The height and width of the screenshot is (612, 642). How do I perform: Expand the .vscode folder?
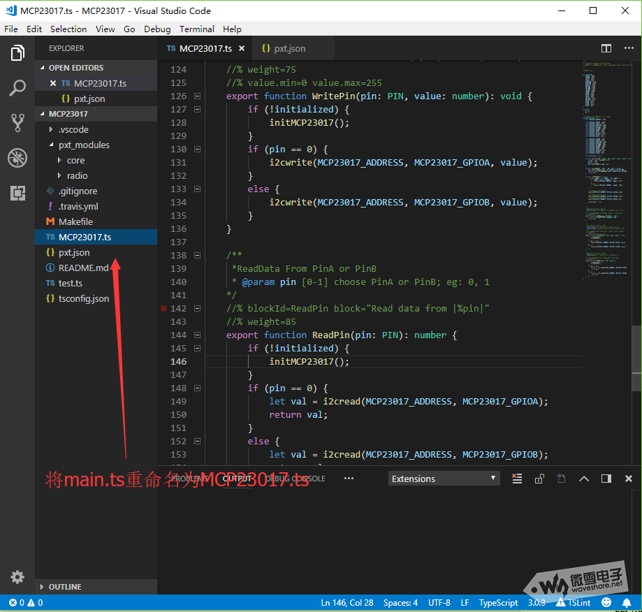73,129
